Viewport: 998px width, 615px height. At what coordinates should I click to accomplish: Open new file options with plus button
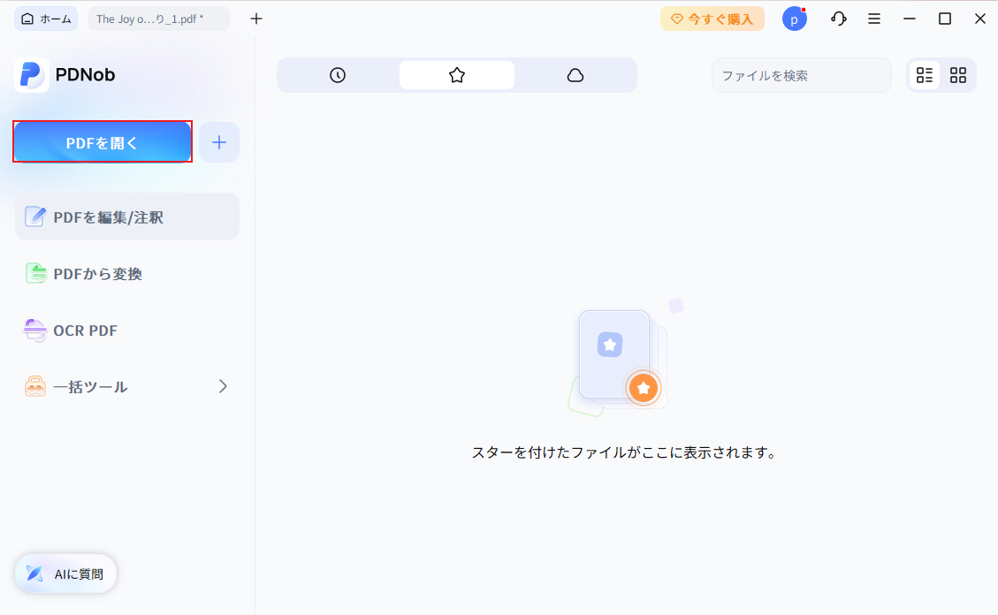click(218, 142)
